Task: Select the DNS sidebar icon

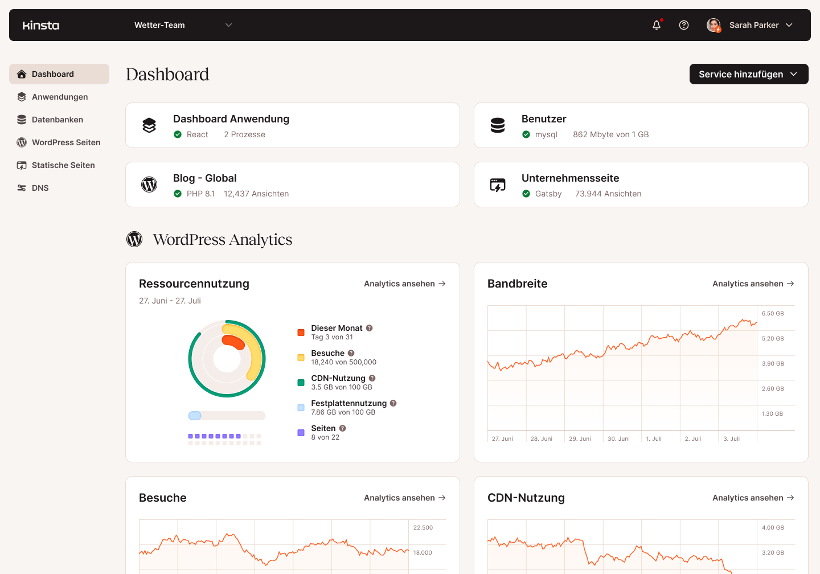Action: (21, 188)
